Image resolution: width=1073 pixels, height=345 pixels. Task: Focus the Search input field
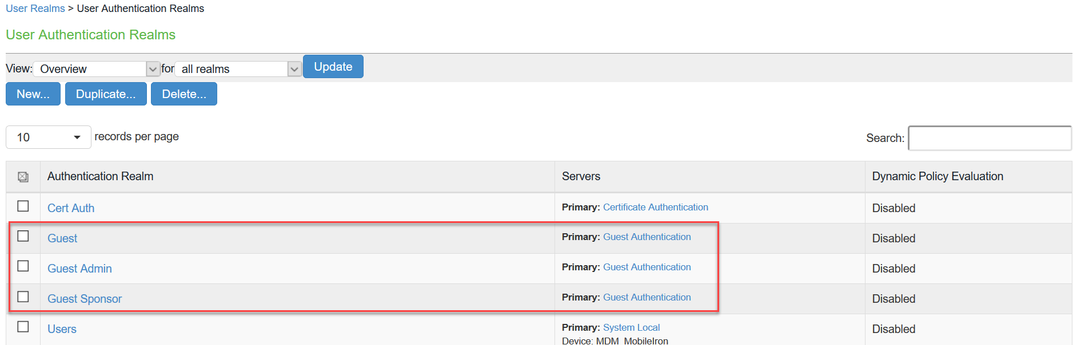tap(989, 138)
